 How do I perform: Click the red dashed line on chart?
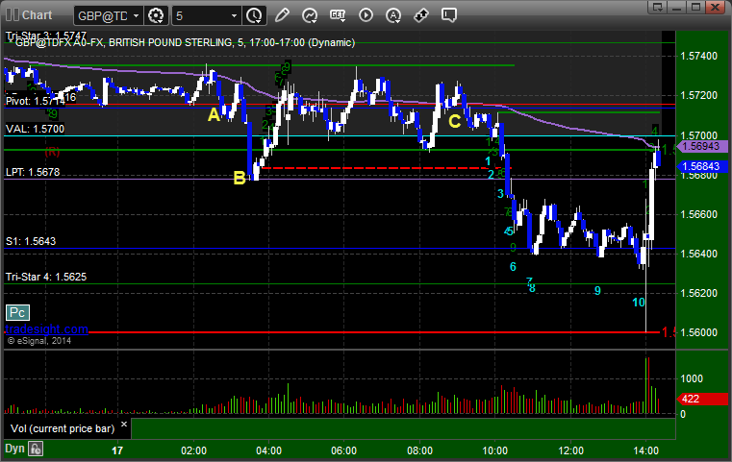tap(386, 168)
